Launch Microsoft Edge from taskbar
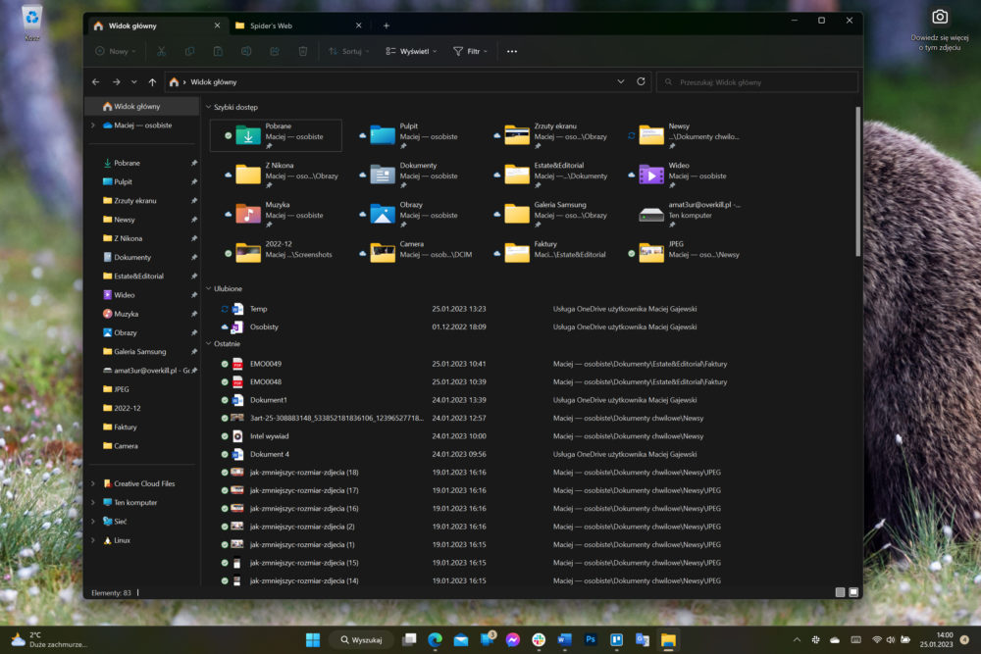Screen dimensions: 981x654 click(x=435, y=639)
